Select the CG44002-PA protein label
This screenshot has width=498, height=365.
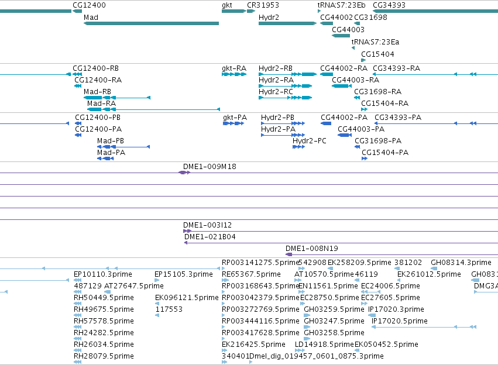[x=344, y=118]
